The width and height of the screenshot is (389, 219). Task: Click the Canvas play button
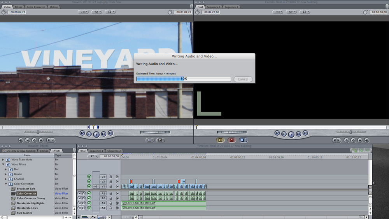point(291,134)
